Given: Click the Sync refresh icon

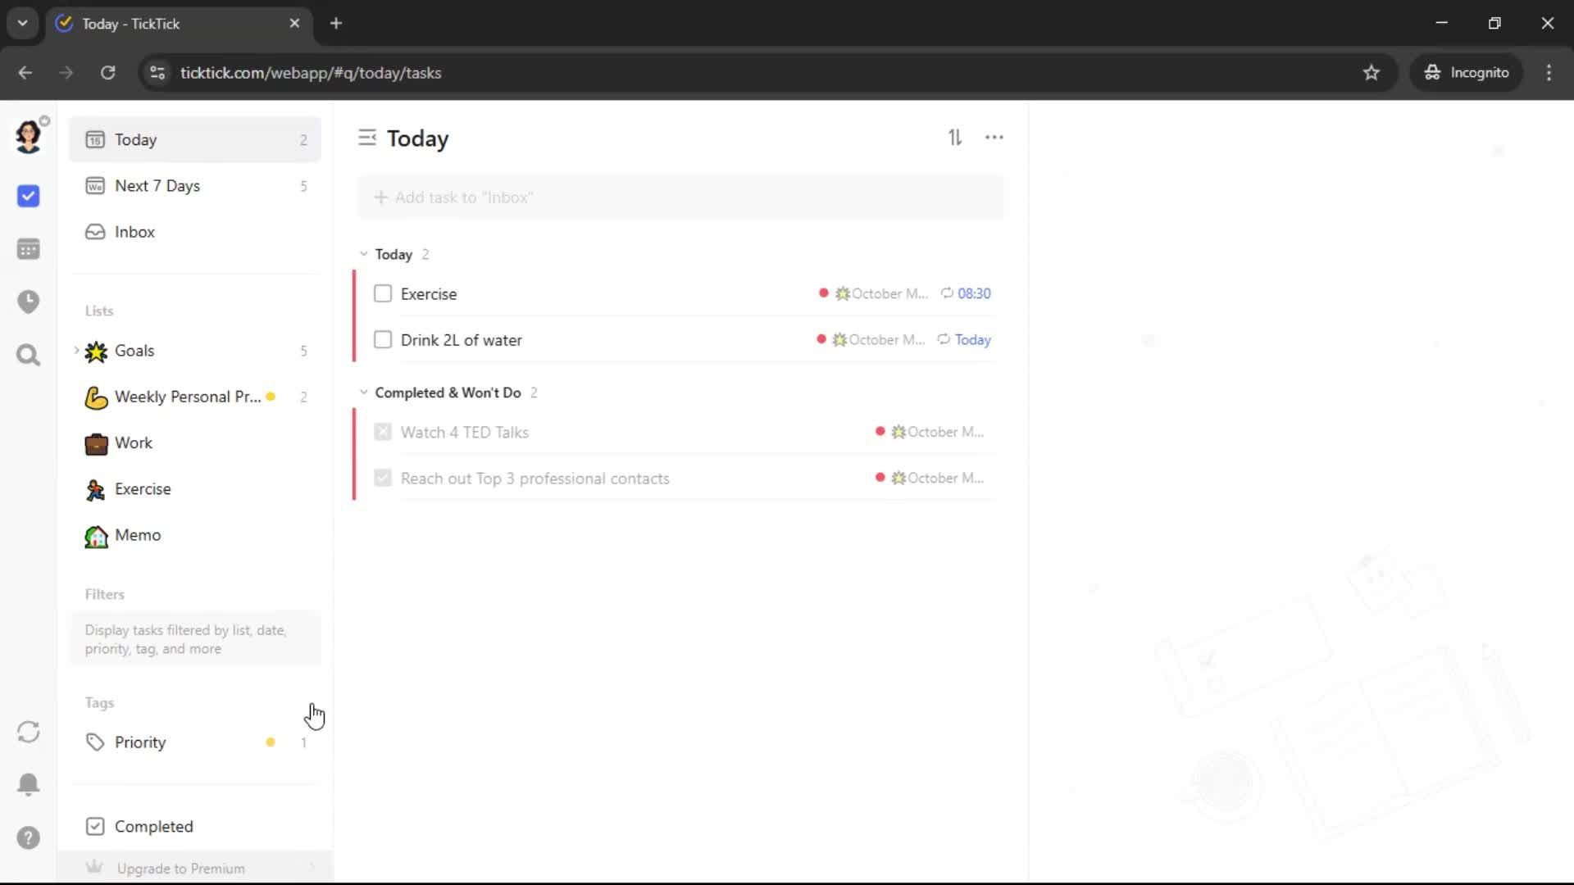Looking at the screenshot, I should (x=28, y=732).
